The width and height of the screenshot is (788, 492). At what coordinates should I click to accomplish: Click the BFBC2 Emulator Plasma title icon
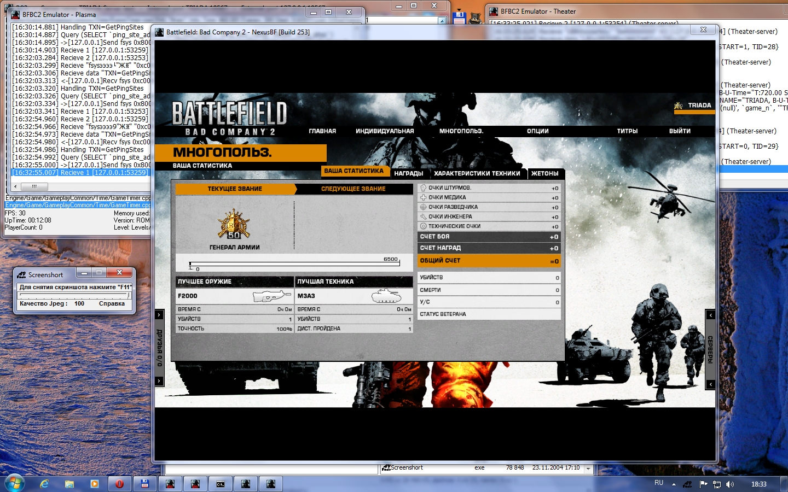click(15, 15)
